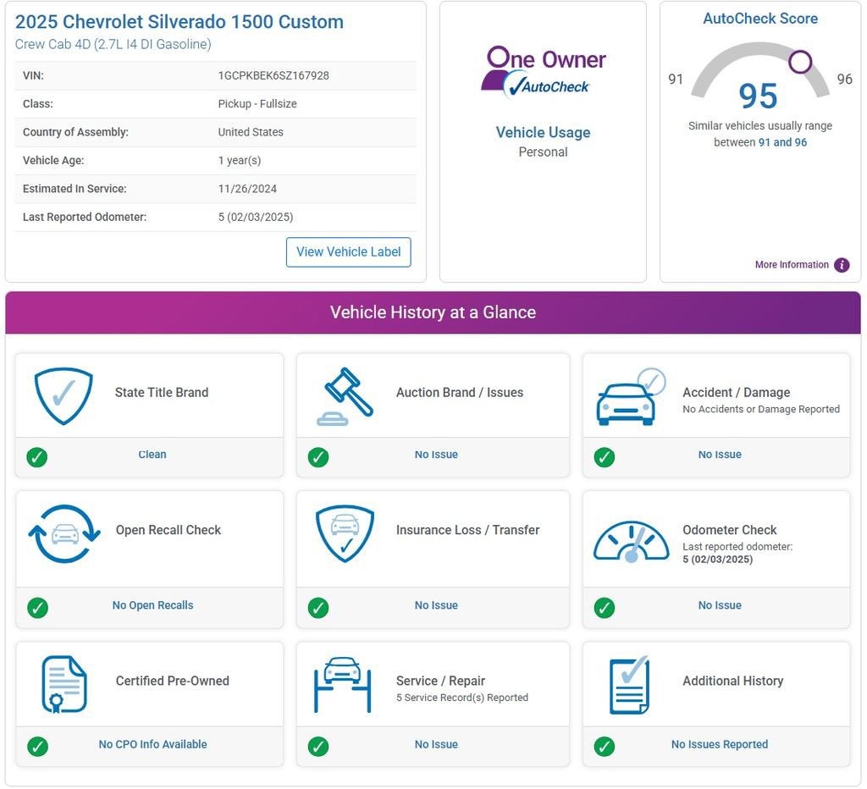867x789 pixels.
Task: Open No Issue link under Service / Repair
Action: (436, 745)
